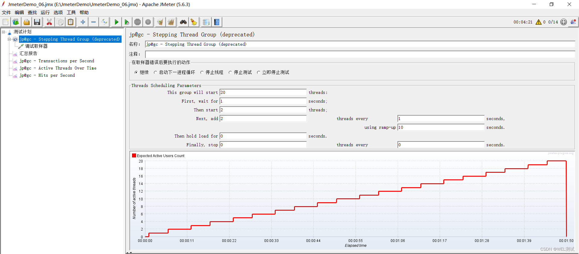Create a new test plan with New icon
Viewport: 579px width, 254px height.
tap(5, 22)
